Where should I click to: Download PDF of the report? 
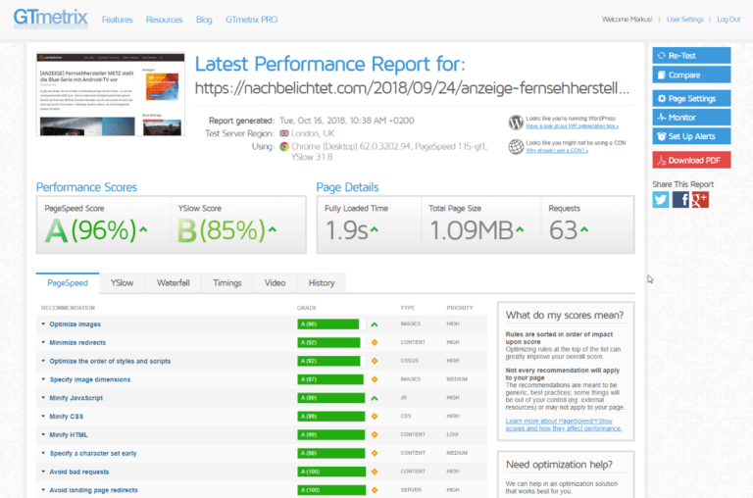pyautogui.click(x=691, y=160)
